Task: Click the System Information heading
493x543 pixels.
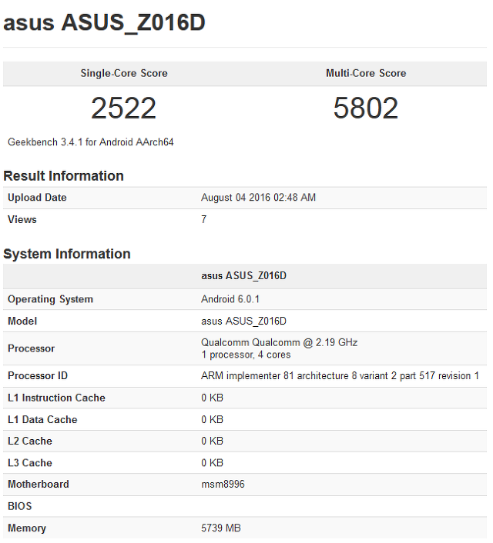Action: point(67,254)
